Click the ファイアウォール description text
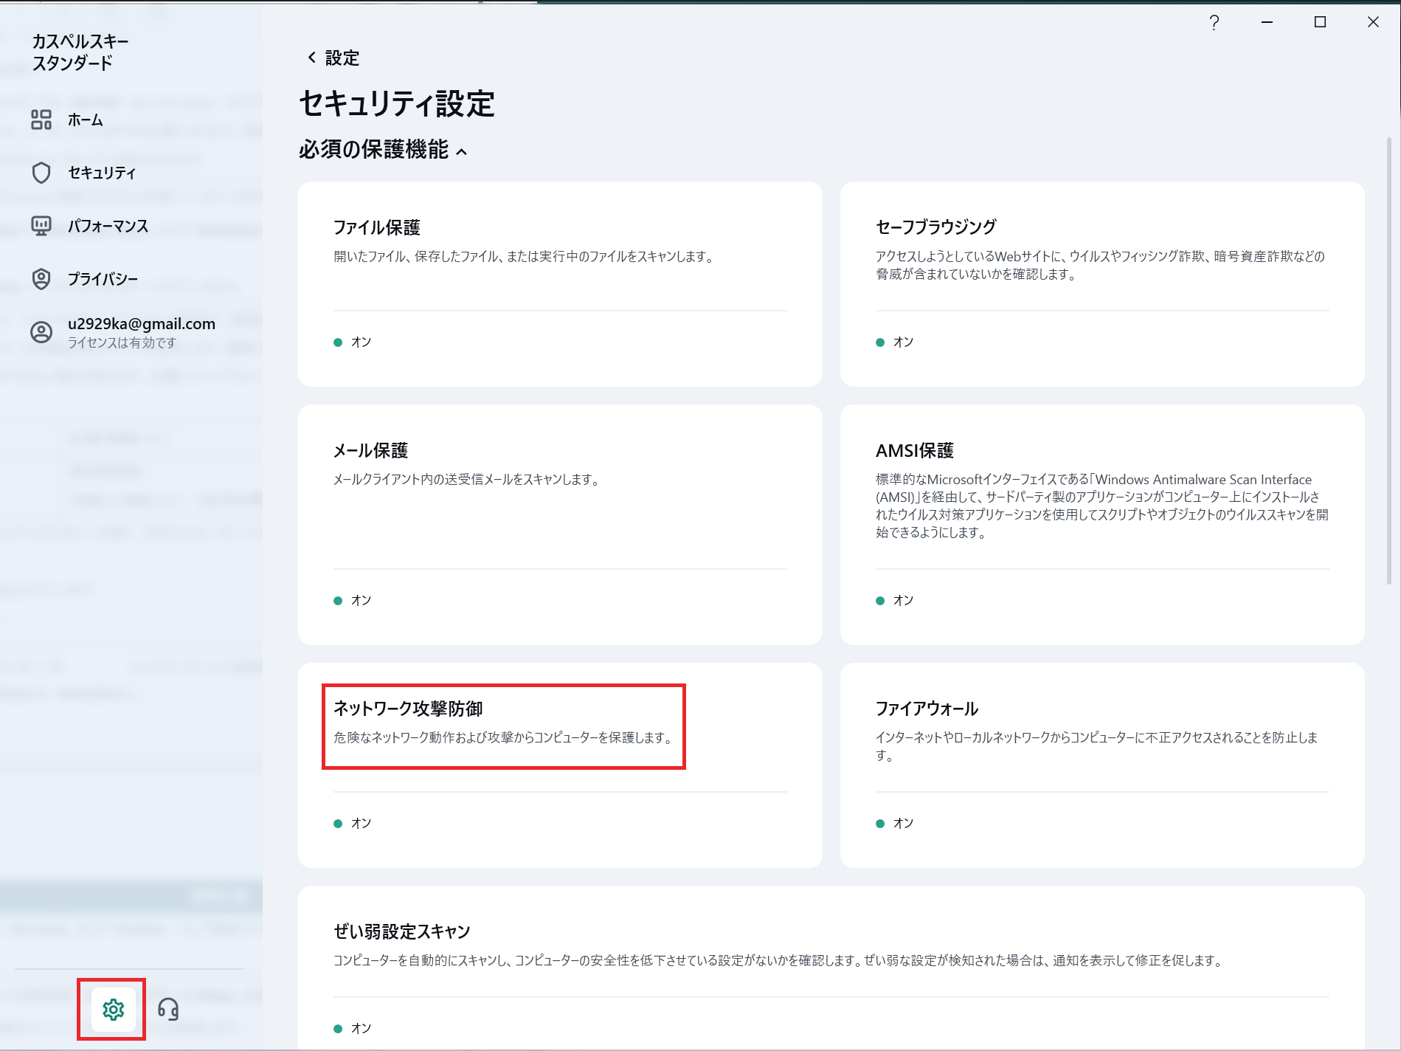The height and width of the screenshot is (1051, 1401). (1097, 746)
